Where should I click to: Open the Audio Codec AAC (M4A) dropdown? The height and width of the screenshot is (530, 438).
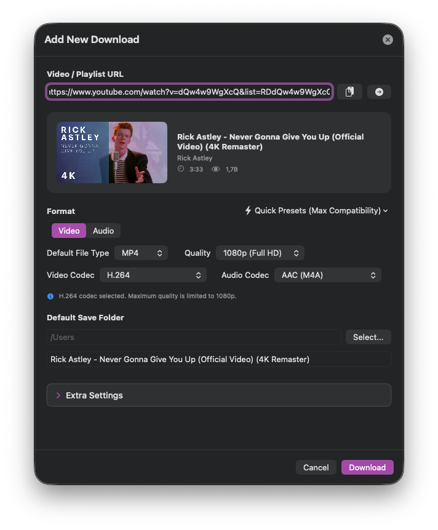328,275
